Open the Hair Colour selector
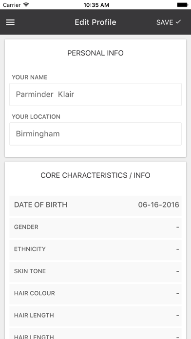This screenshot has height=339, width=191. 95,293
